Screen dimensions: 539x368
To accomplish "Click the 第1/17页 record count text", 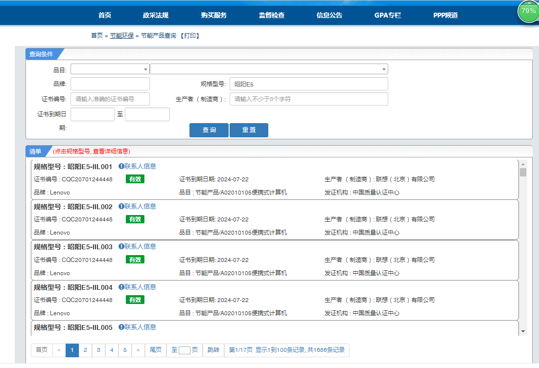I will tap(287, 350).
